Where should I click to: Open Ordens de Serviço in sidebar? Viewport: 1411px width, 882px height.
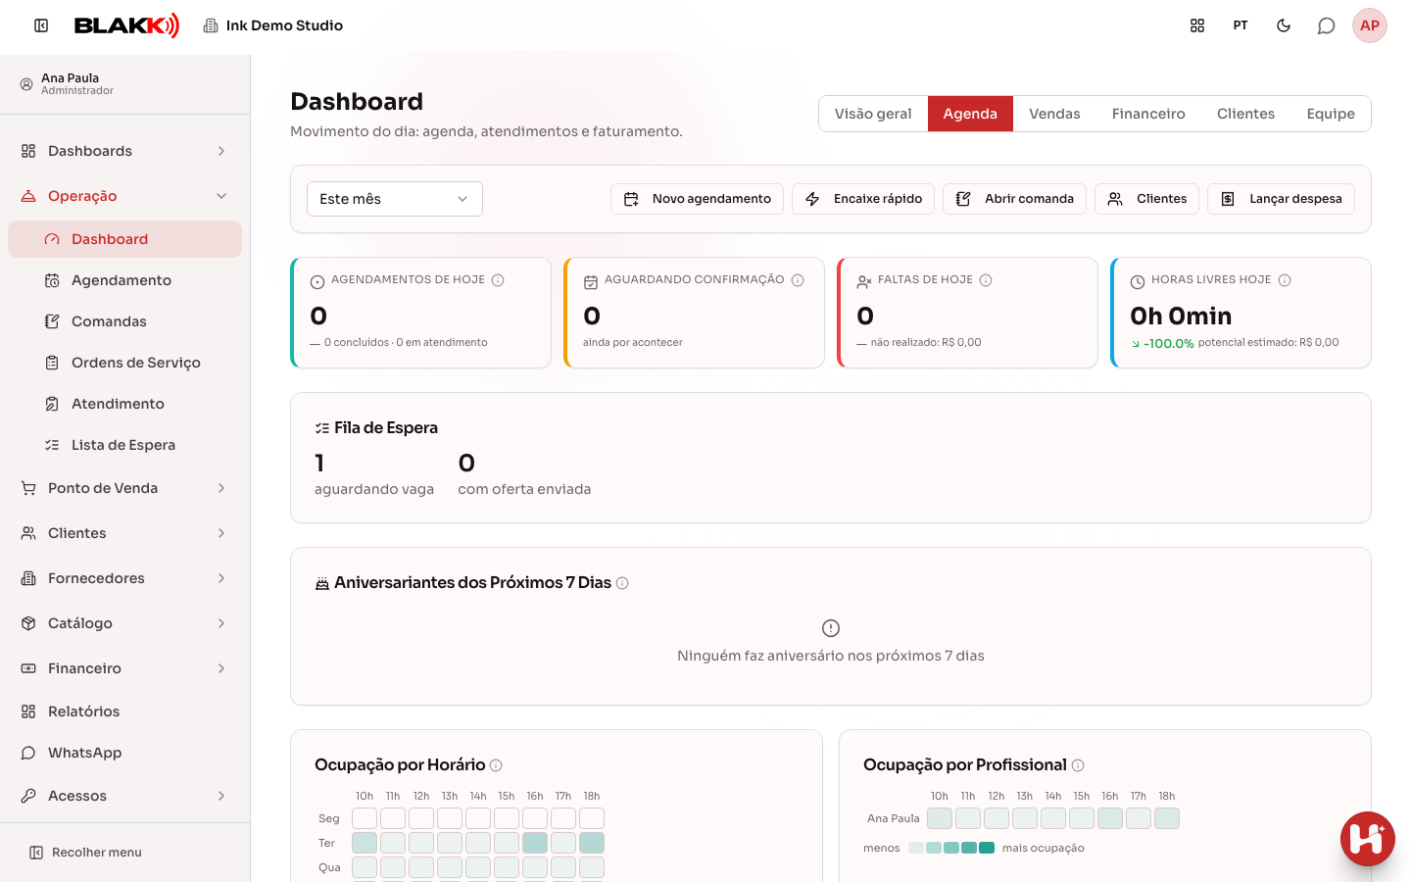[124, 363]
